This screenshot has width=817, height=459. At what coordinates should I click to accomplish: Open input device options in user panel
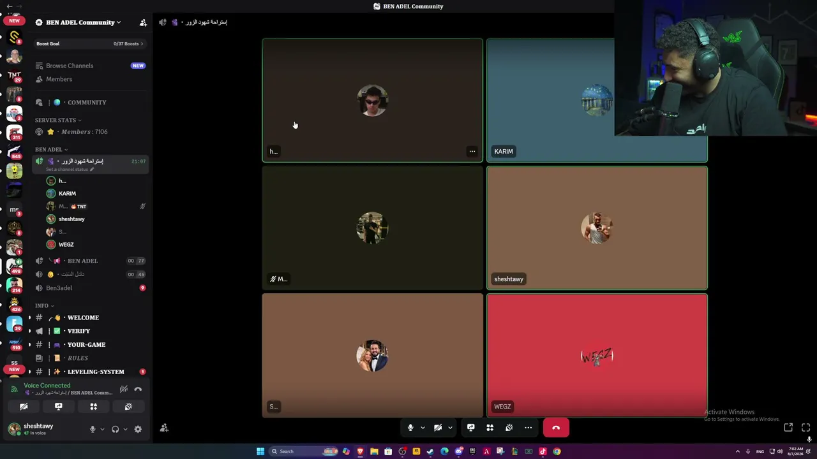pos(102,429)
